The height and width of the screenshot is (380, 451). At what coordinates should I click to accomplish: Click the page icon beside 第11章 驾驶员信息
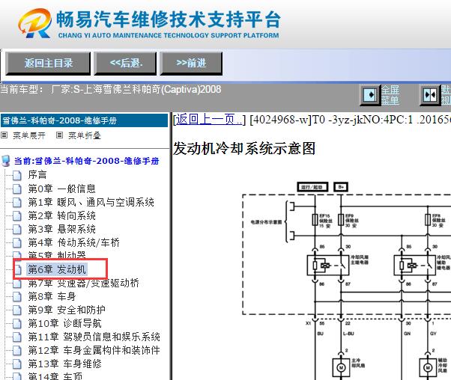(x=17, y=337)
